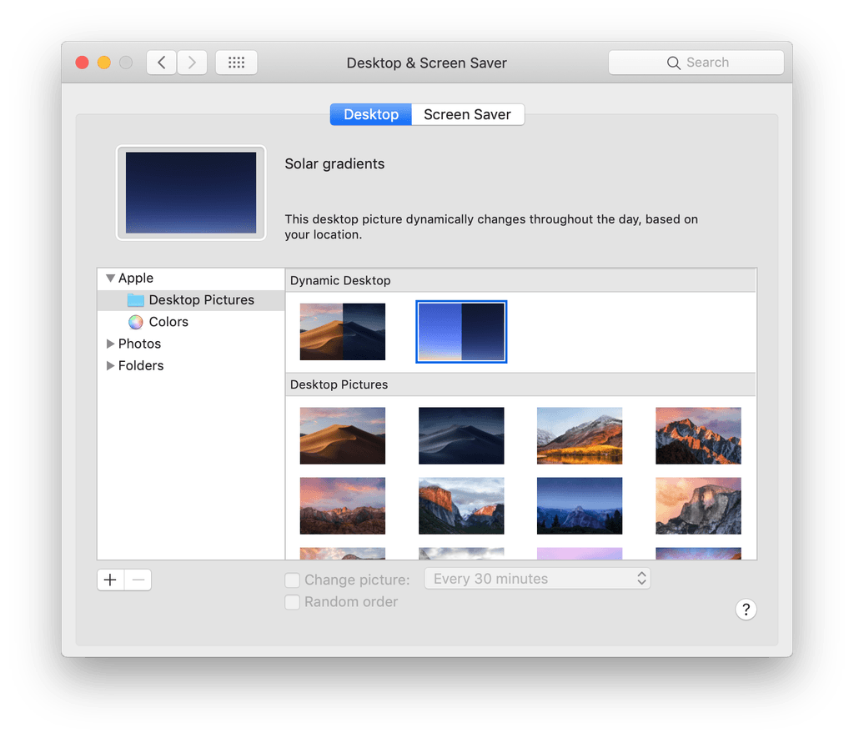This screenshot has height=738, width=854.
Task: Expand the Photos section in the sidebar
Action: (110, 344)
